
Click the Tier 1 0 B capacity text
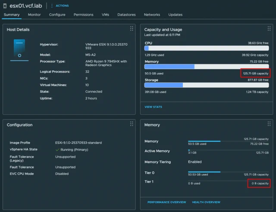[260, 183]
